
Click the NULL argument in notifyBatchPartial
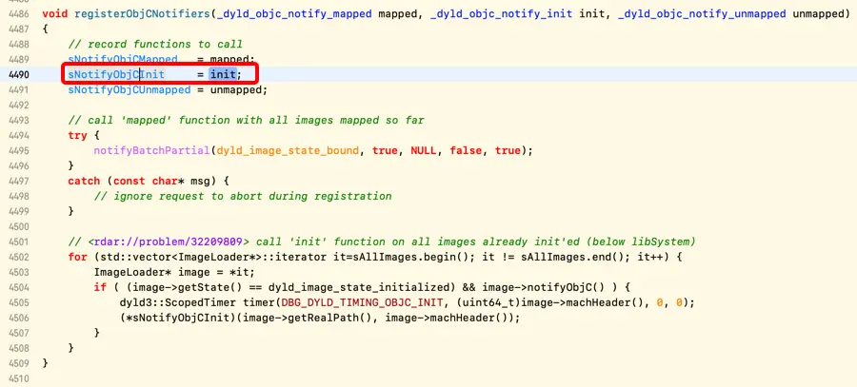point(424,150)
